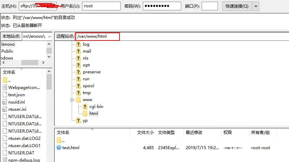Viewport: 289px width, 162px height.
Task: Click the mail folder question-mark icon
Action: (79, 51)
